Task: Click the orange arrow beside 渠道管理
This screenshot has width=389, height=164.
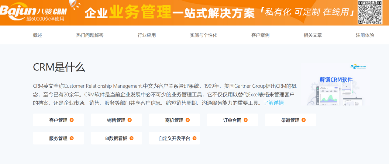Action: tap(304, 120)
